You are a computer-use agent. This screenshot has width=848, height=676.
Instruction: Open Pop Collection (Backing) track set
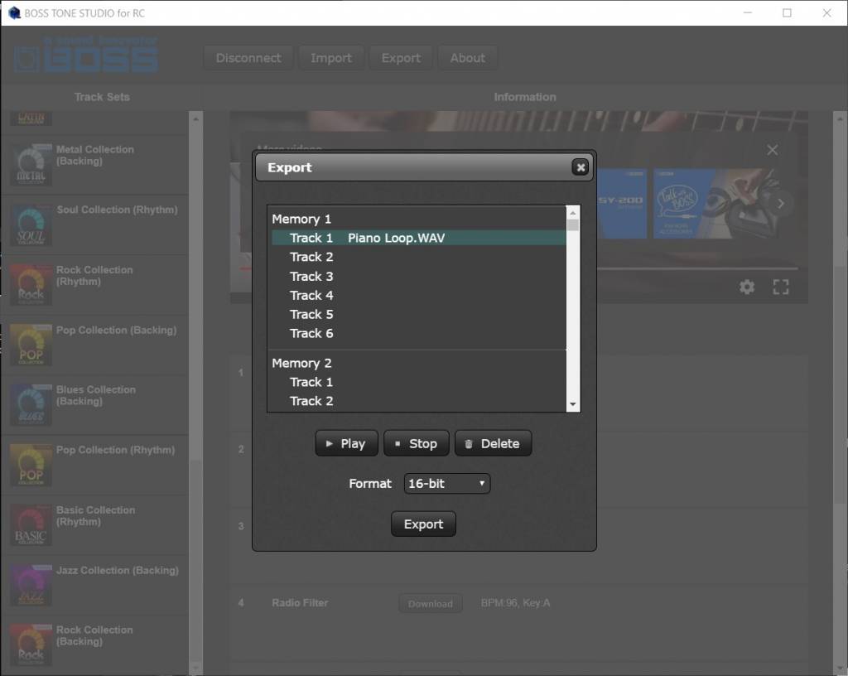[94, 345]
